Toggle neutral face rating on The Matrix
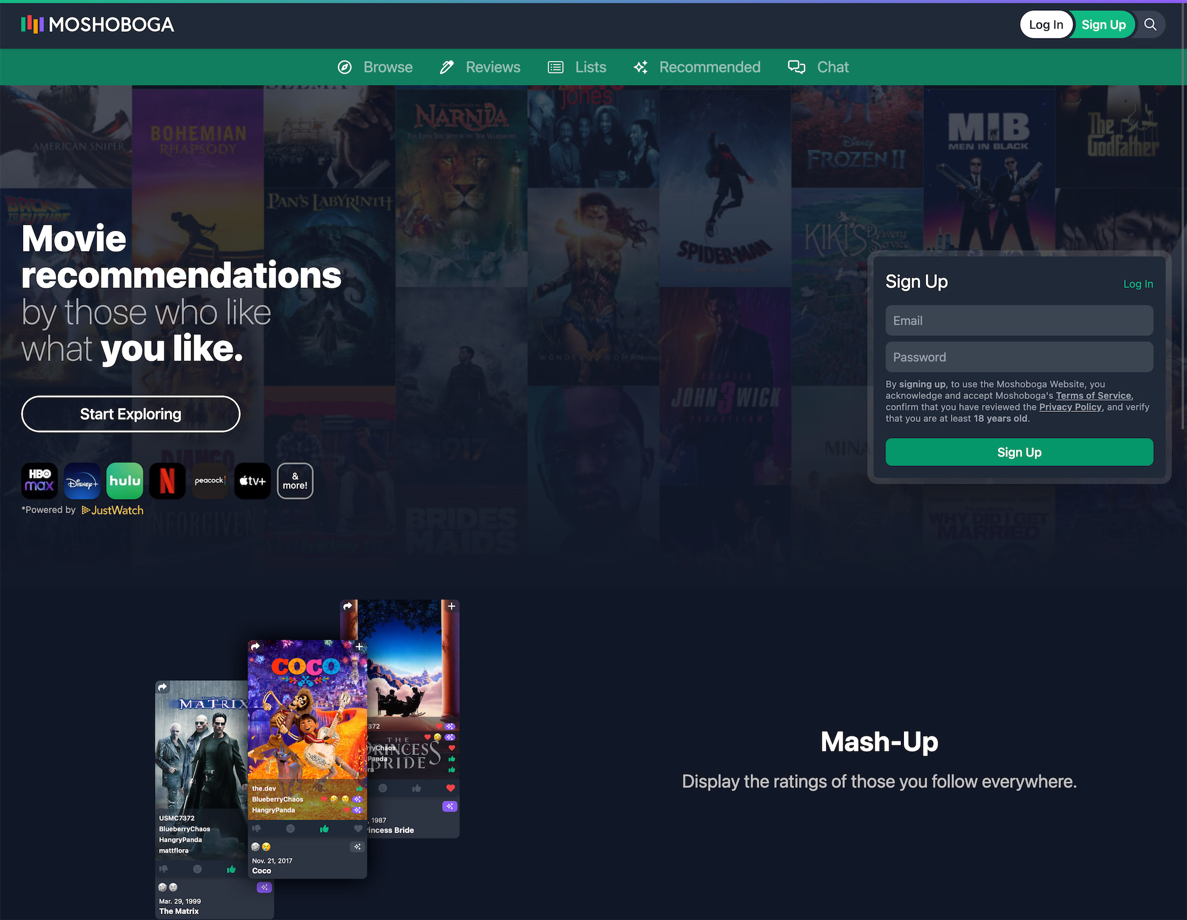 point(198,869)
